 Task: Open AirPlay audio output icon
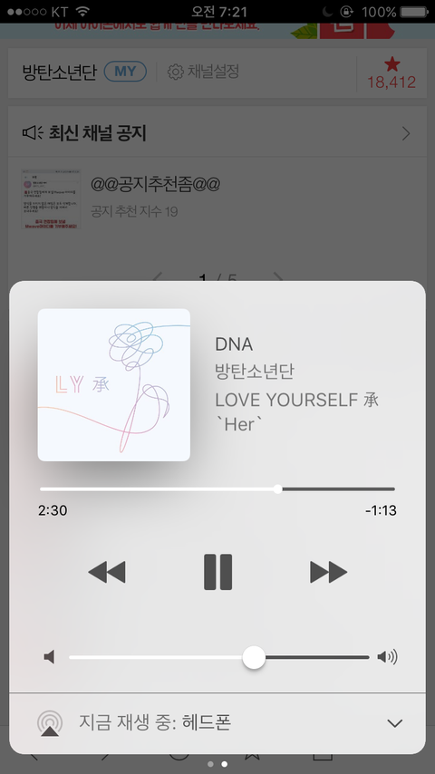[50, 723]
